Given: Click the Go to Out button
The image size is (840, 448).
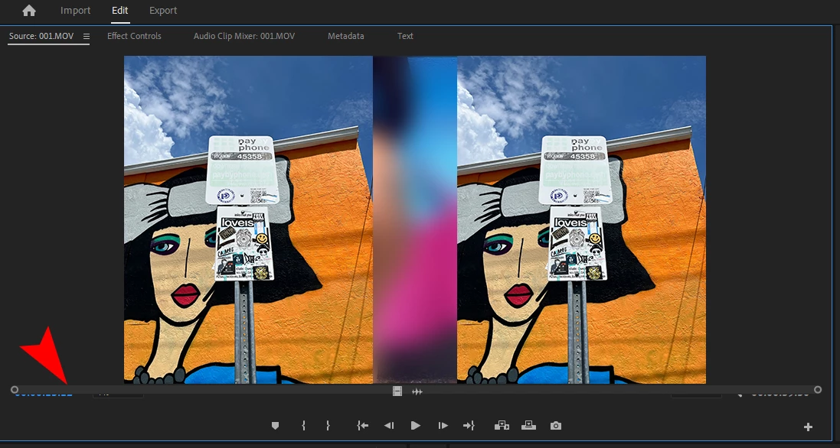Looking at the screenshot, I should [469, 426].
